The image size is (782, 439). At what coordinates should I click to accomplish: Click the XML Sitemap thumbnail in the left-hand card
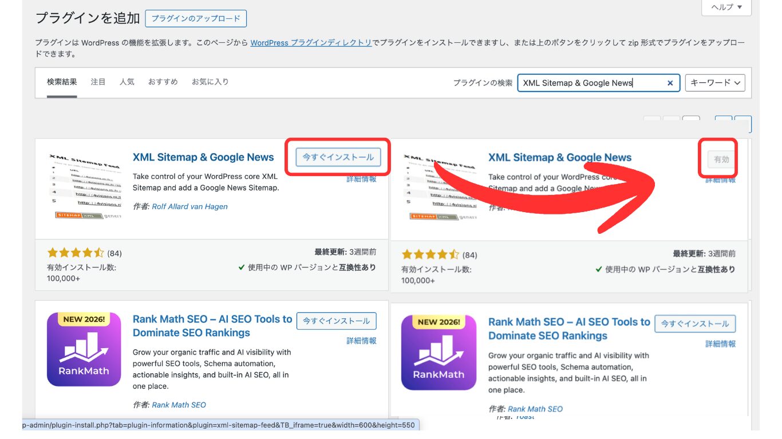click(x=84, y=187)
